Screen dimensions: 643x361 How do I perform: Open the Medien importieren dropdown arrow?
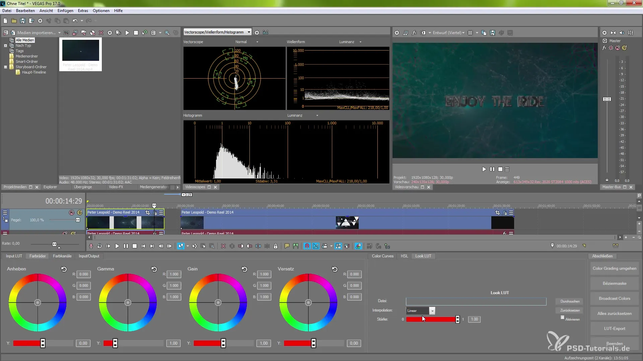(x=59, y=33)
